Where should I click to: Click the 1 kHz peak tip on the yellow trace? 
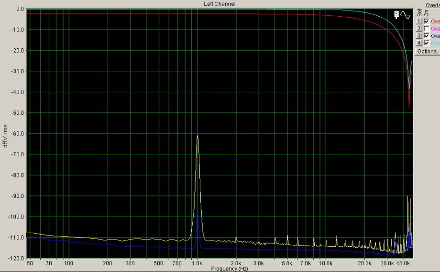click(198, 135)
